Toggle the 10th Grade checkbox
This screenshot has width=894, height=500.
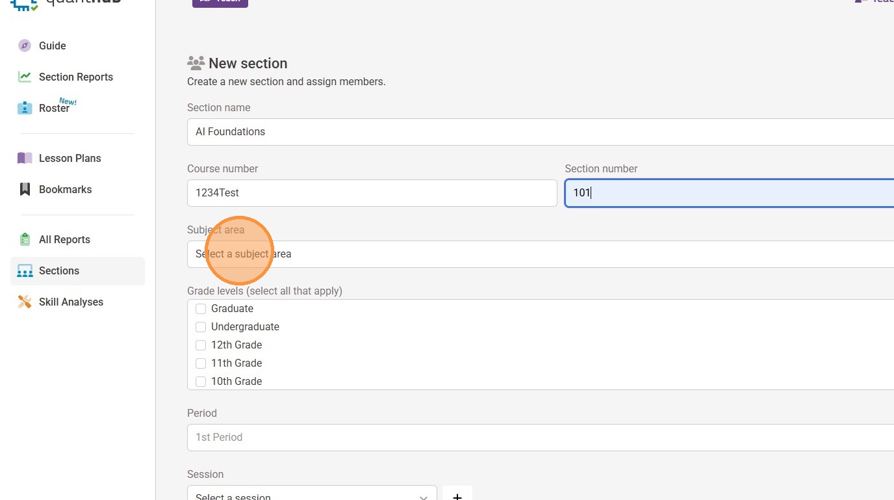coord(201,382)
